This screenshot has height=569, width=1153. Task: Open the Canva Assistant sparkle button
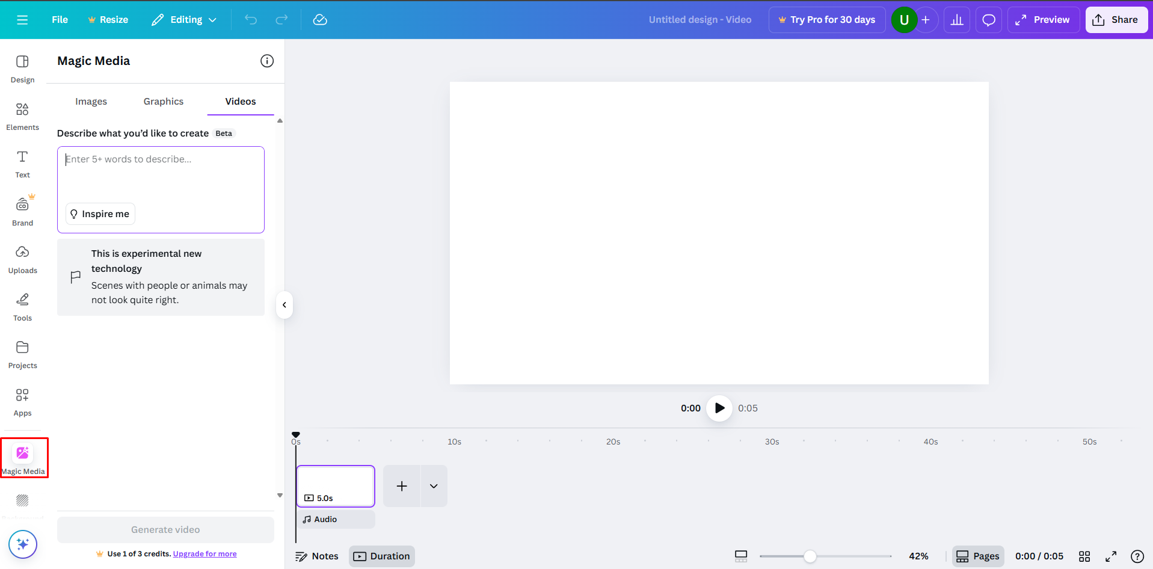pyautogui.click(x=22, y=544)
